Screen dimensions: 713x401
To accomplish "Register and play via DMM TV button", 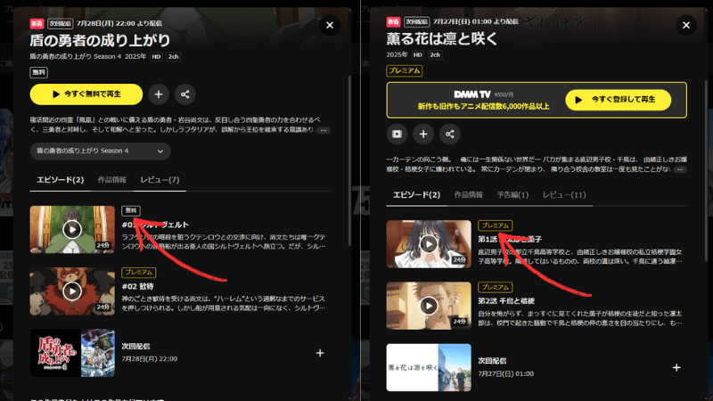I will coord(618,100).
